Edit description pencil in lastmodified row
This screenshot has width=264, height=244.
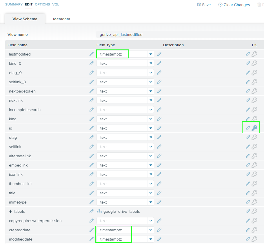coord(248,54)
